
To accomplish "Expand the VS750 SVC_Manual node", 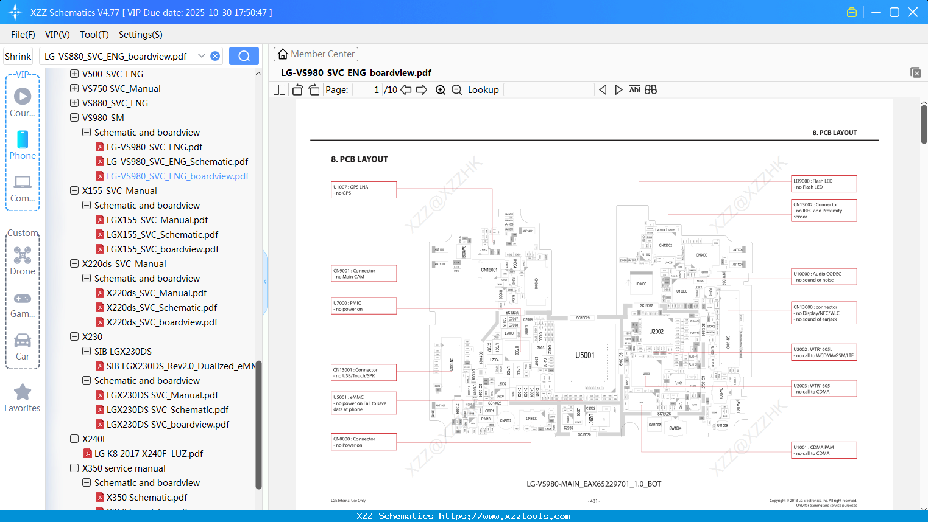I will (x=74, y=88).
